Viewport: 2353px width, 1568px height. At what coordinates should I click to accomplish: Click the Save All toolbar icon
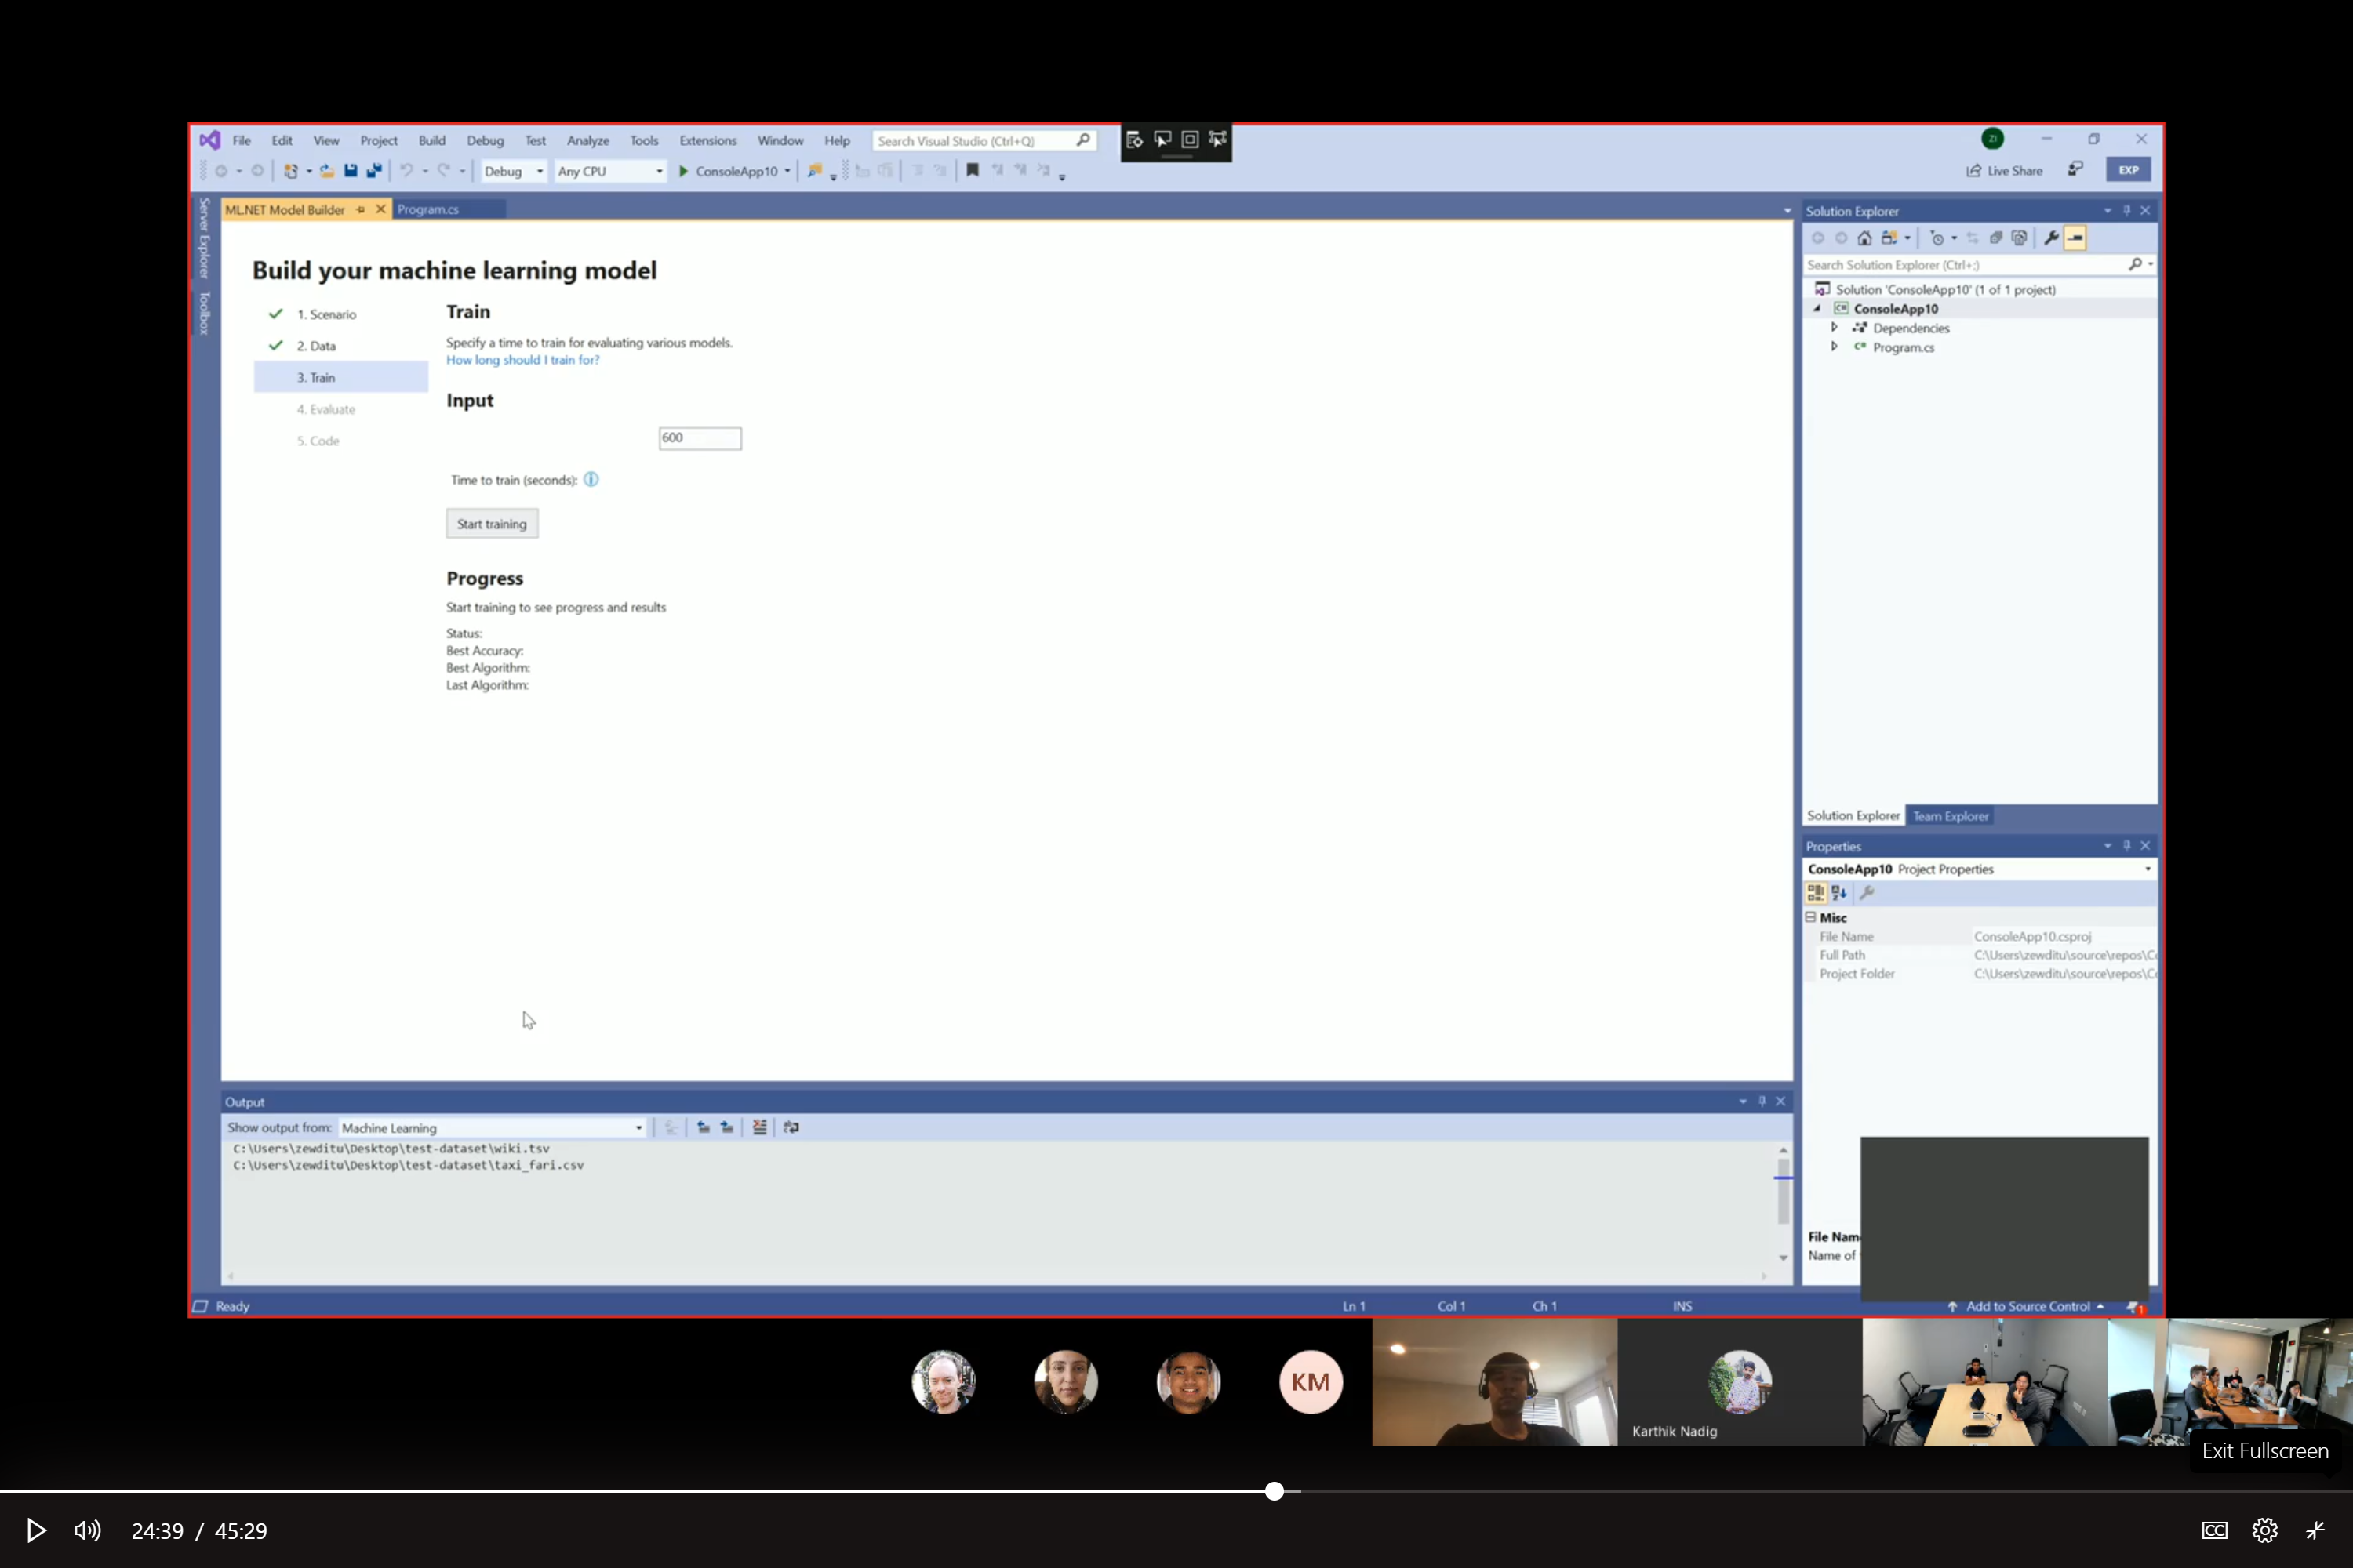click(x=374, y=171)
